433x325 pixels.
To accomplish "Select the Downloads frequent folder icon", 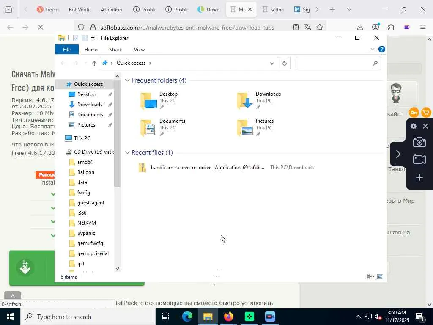I will point(245,101).
